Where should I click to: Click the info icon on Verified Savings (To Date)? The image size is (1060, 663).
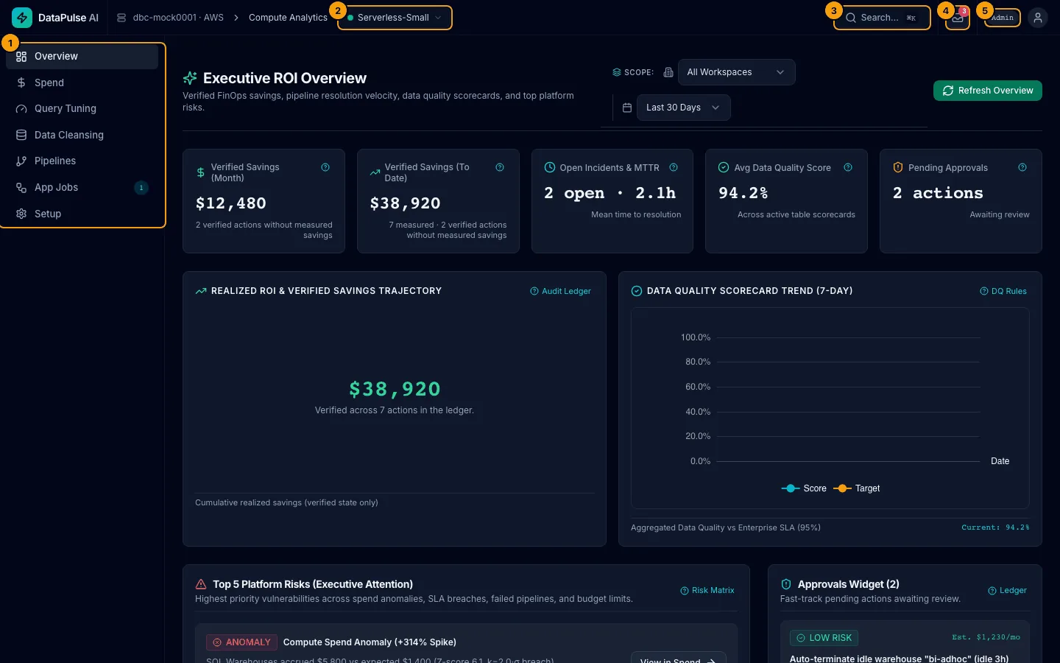coord(500,167)
